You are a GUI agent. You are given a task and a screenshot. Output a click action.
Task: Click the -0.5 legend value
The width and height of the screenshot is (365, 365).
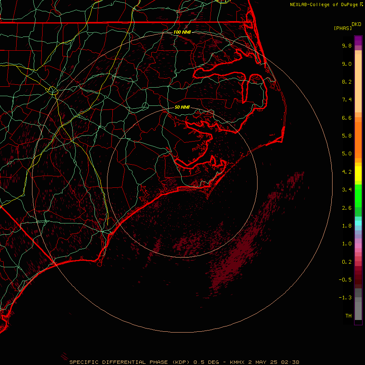point(345,280)
